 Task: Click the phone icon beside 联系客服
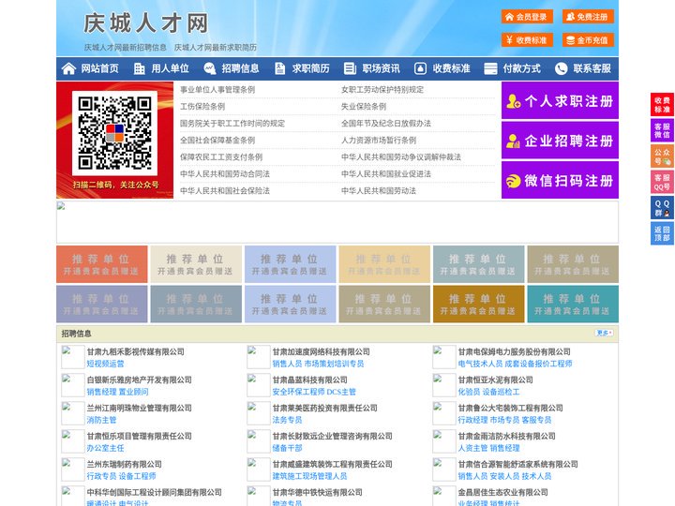point(561,68)
